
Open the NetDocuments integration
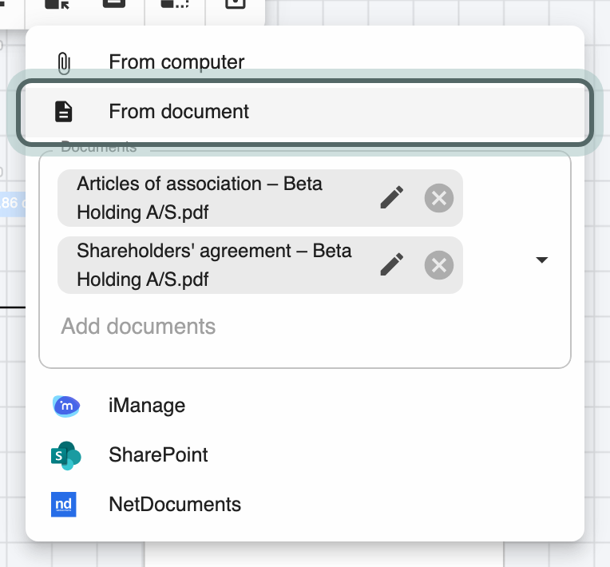(x=305, y=505)
